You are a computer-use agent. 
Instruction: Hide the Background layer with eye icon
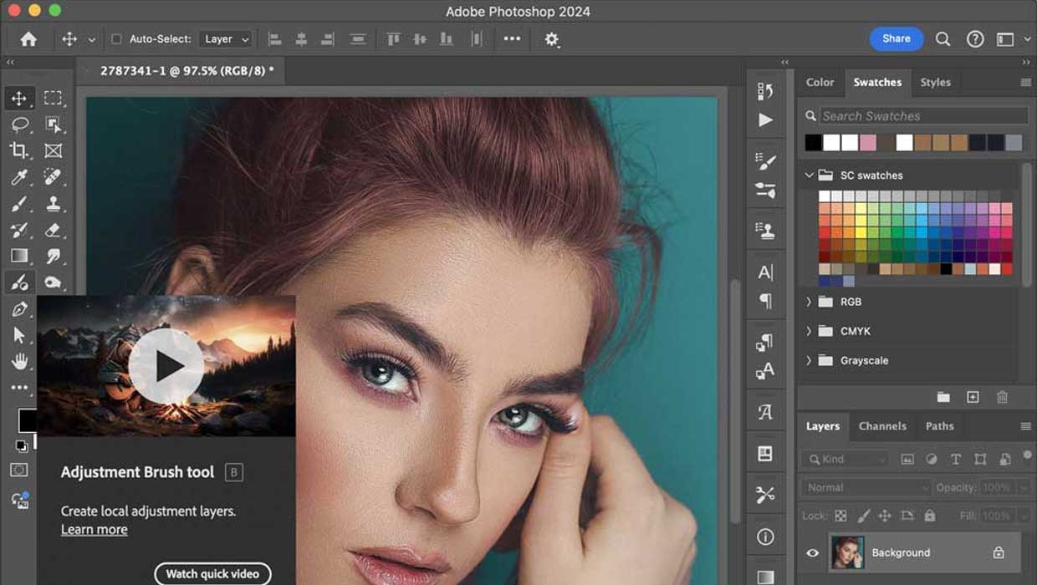coord(812,552)
